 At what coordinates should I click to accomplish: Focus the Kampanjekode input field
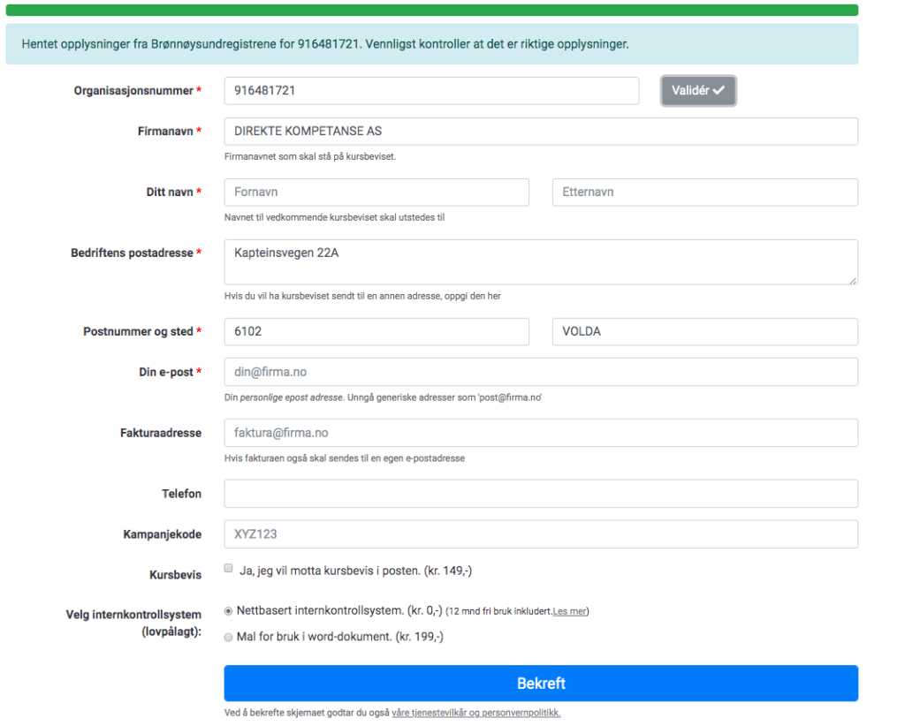(540, 534)
